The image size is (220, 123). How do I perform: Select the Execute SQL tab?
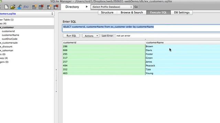point(158,12)
